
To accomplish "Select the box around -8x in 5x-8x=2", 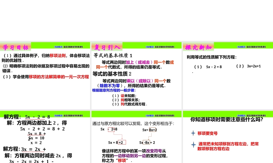I will (x=146, y=142).
